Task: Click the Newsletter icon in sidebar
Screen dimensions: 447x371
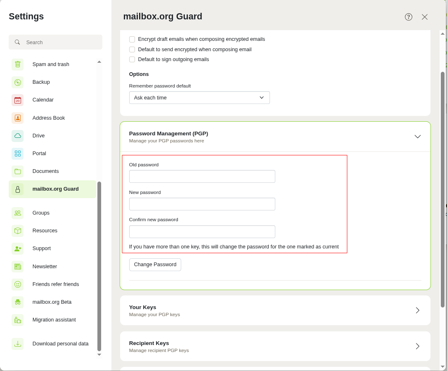Action: coord(18,267)
